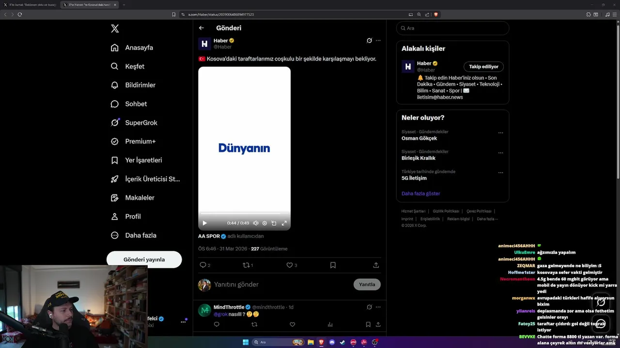The width and height of the screenshot is (620, 348).
Task: Click the Grok icon on Haber's post
Action: (369, 41)
